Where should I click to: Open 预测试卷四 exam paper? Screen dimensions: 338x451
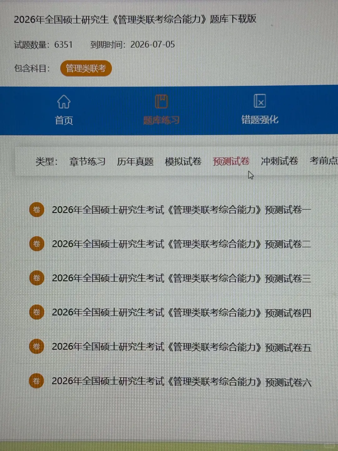click(x=182, y=312)
